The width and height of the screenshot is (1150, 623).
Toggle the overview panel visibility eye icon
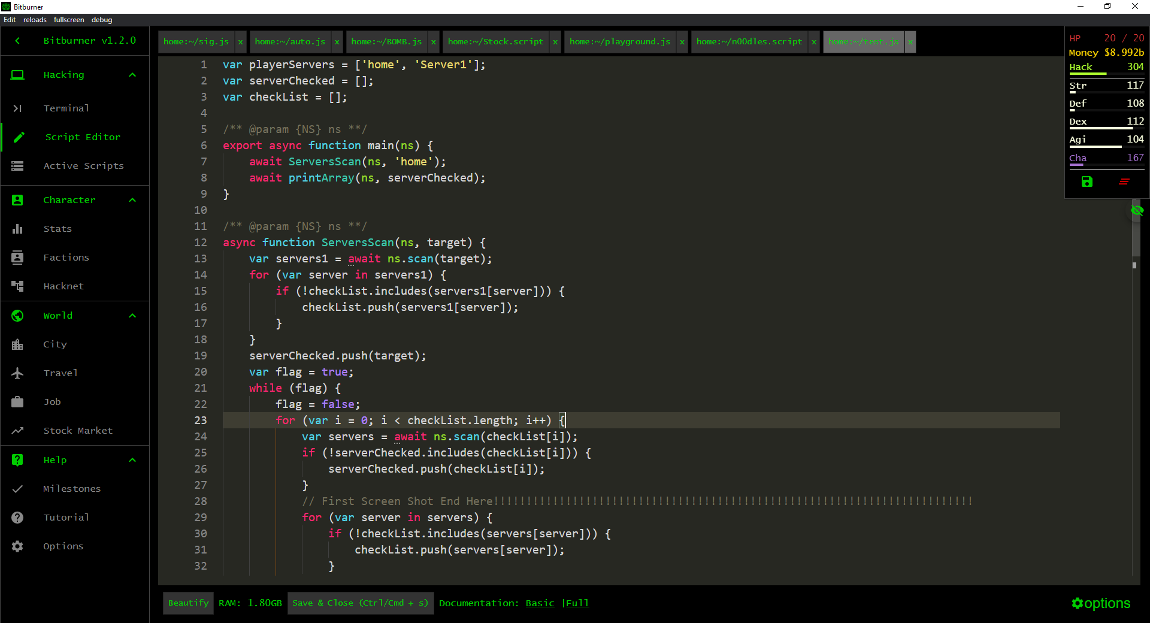[1137, 210]
